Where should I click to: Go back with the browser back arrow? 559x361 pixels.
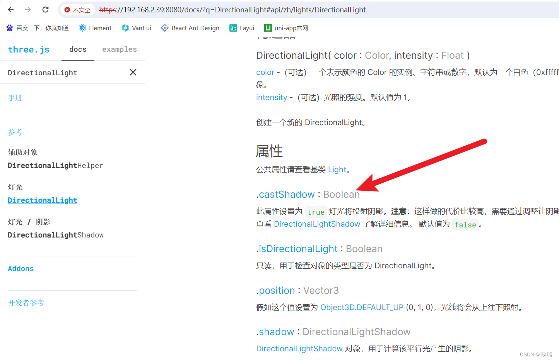click(x=11, y=10)
